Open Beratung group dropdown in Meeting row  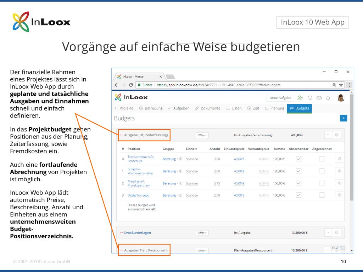(x=171, y=183)
